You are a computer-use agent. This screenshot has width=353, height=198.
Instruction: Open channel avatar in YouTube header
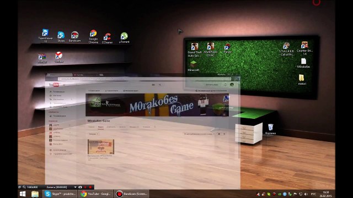click(232, 85)
